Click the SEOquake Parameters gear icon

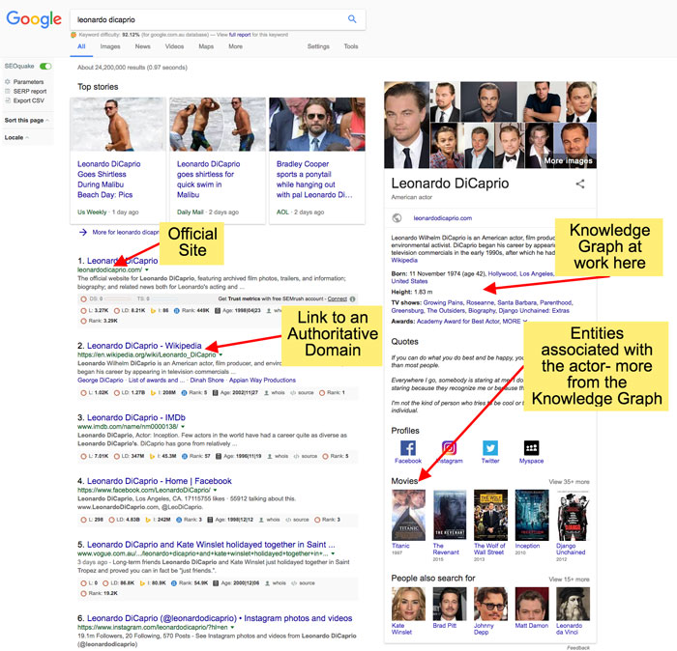tap(8, 81)
